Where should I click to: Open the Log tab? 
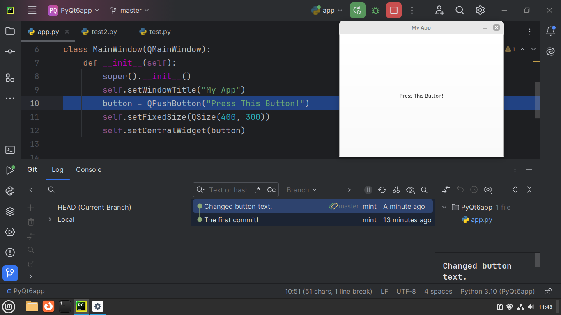(57, 169)
